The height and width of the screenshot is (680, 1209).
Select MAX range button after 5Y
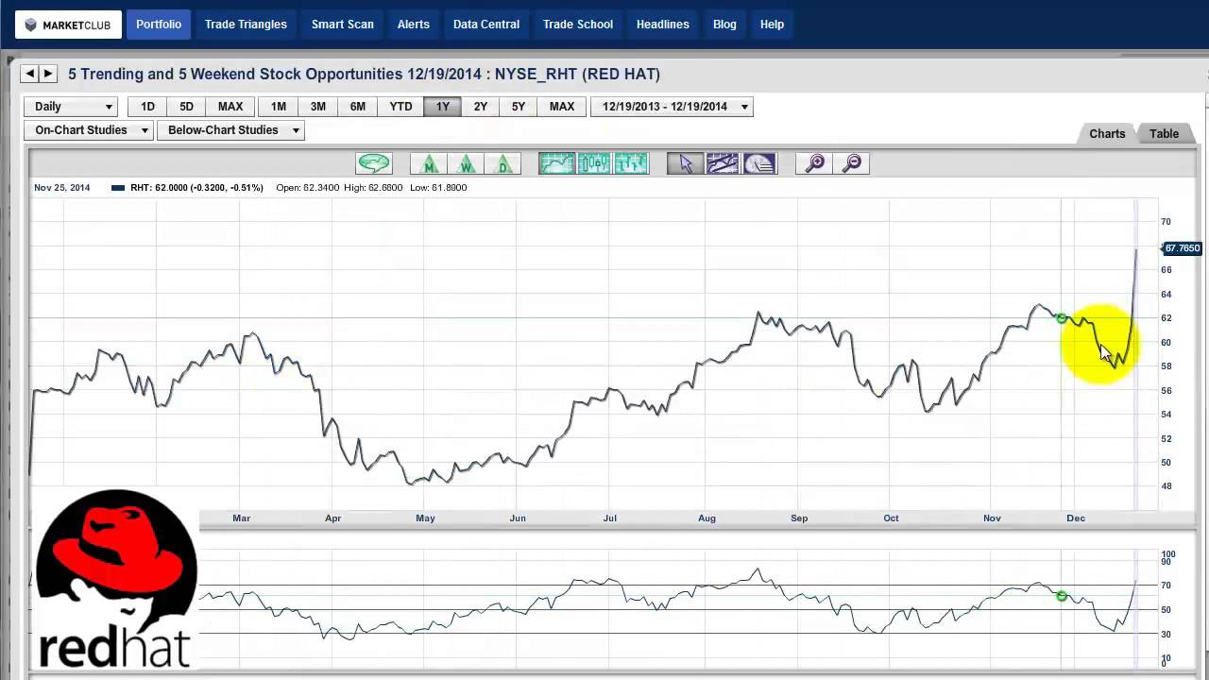tap(562, 107)
